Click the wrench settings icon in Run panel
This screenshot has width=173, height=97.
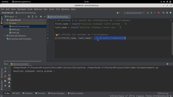[5, 71]
